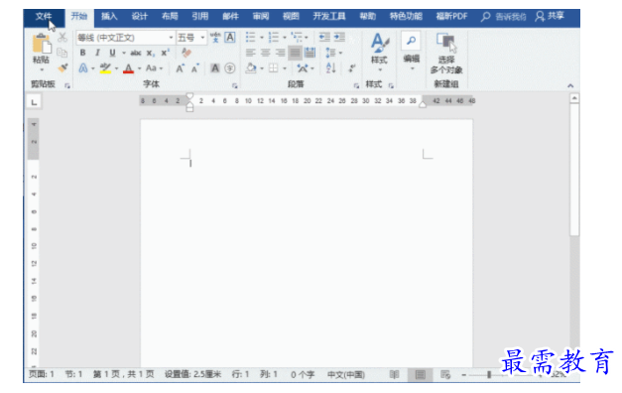This screenshot has height=393, width=622.
Task: Click the phonetic guide 文 icon
Action: click(215, 38)
